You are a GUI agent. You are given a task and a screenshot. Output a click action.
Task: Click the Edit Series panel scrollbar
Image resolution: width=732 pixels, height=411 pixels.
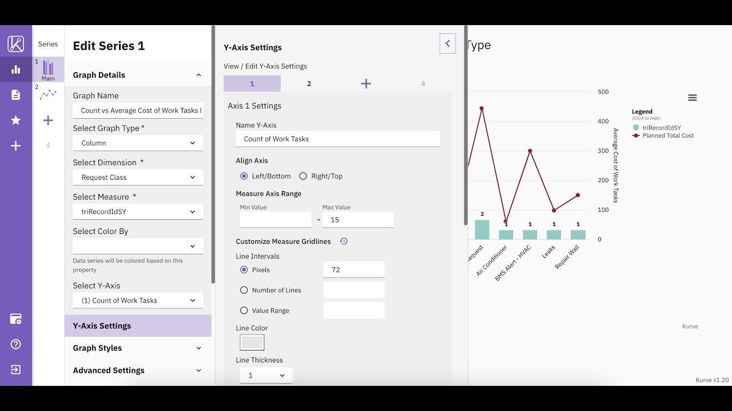(213, 154)
